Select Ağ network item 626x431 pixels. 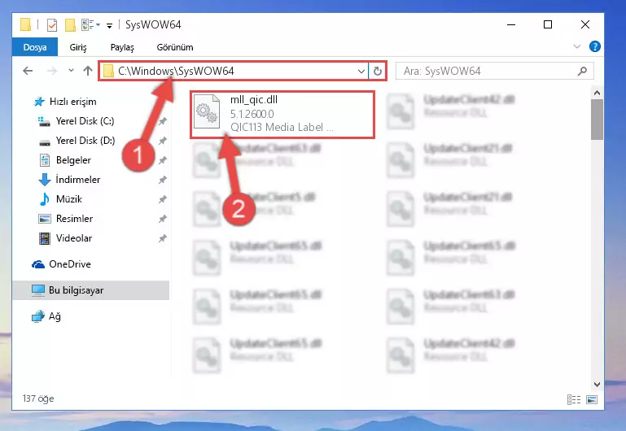[55, 316]
